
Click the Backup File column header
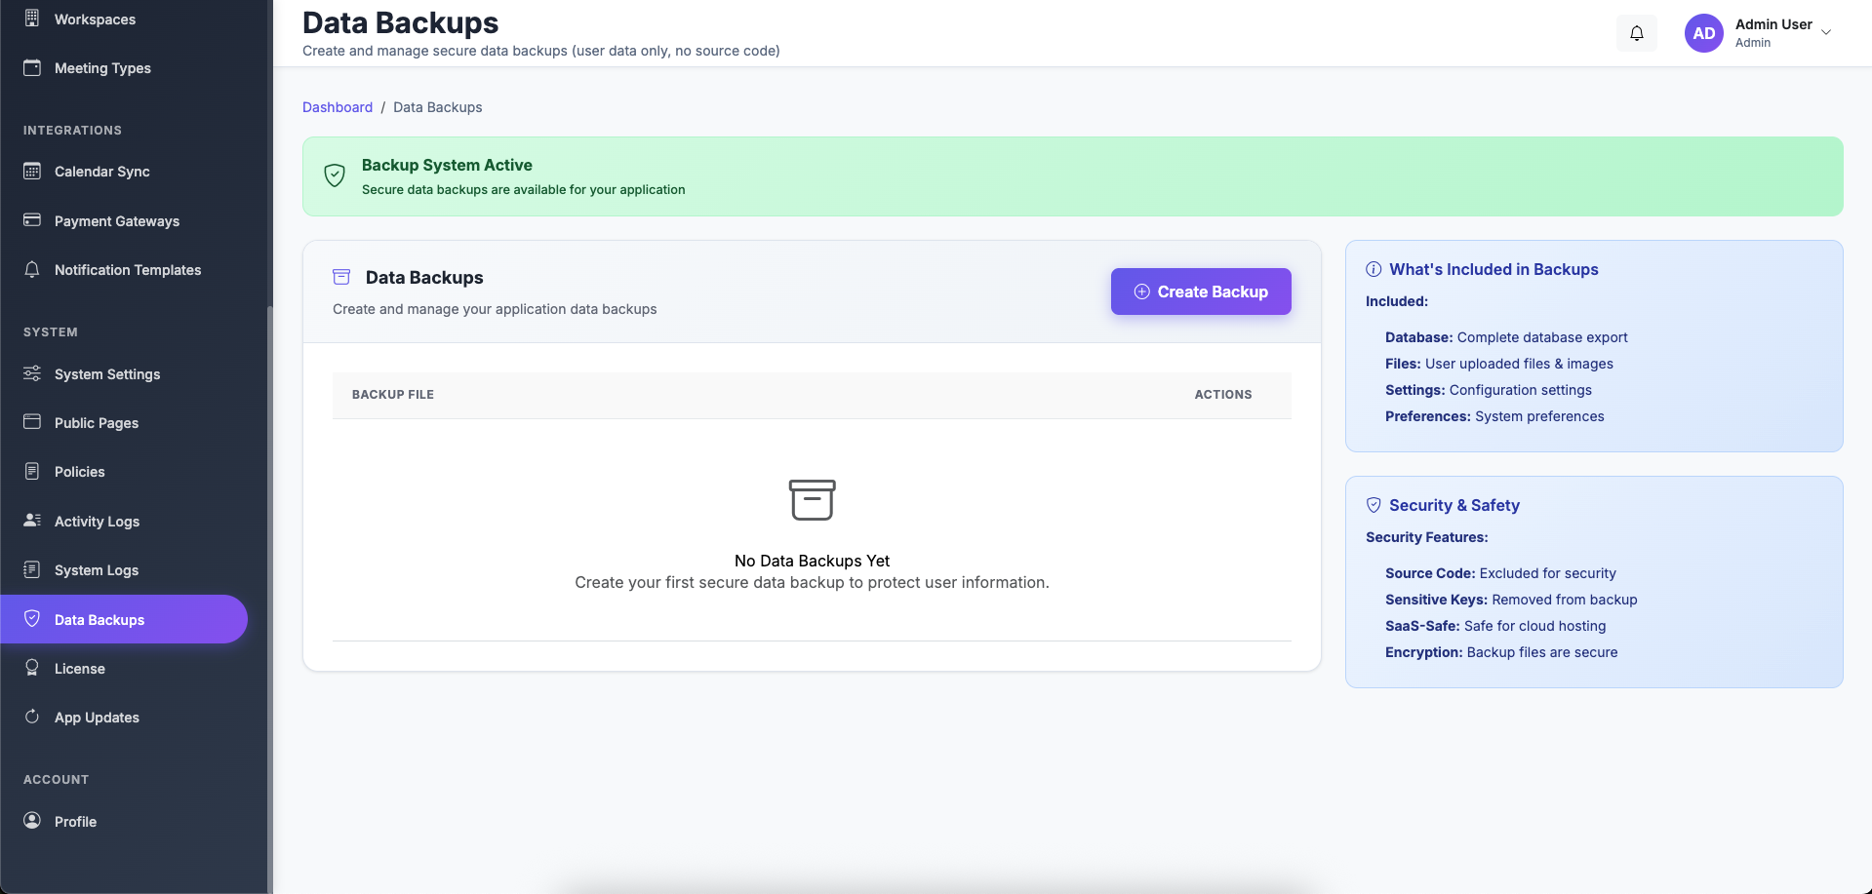click(393, 395)
